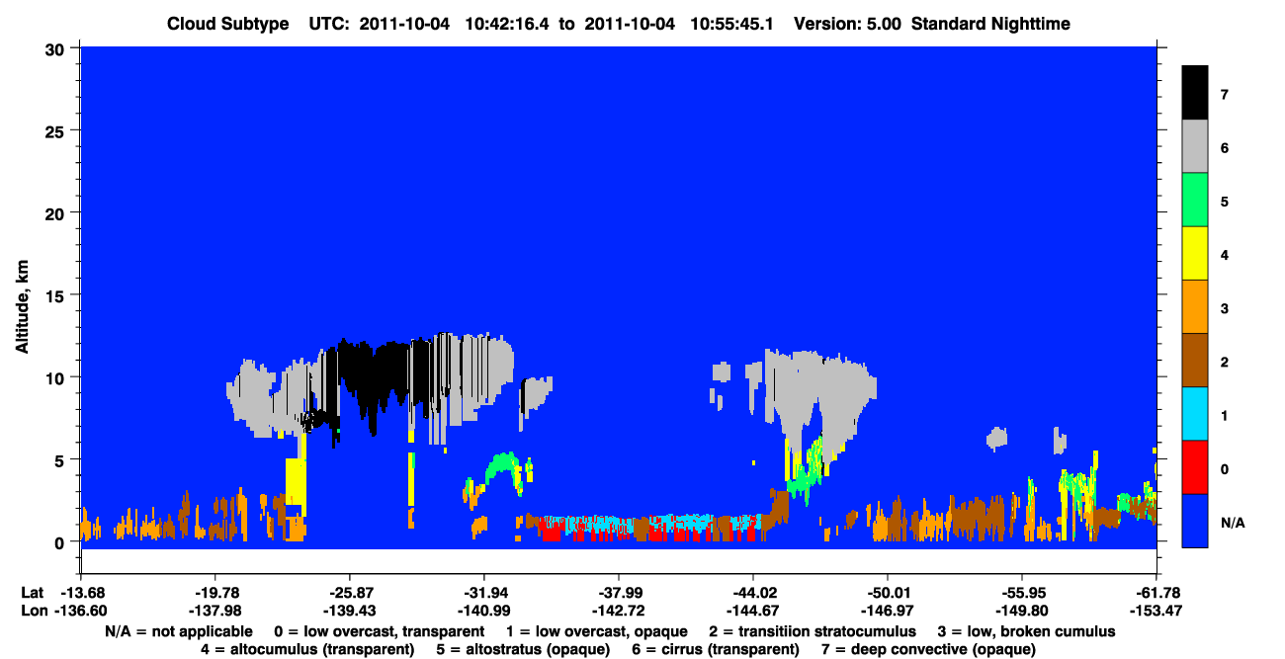Click '4 = altocumulus (transparent)' legend text

coord(307,649)
